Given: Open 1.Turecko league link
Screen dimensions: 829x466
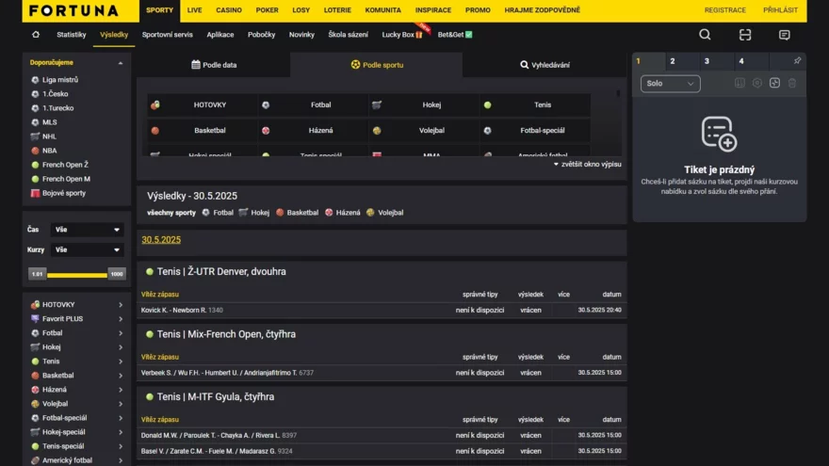Looking at the screenshot, I should 57,107.
